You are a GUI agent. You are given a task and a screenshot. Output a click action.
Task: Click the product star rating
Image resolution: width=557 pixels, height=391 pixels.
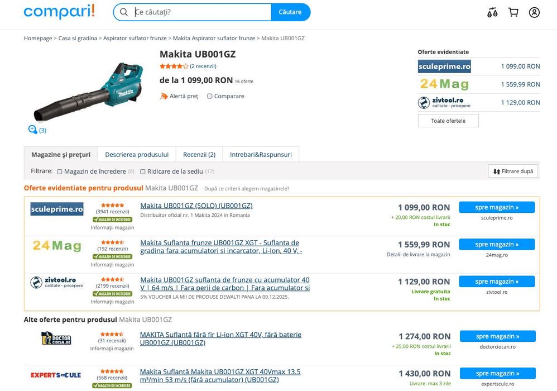pos(174,66)
